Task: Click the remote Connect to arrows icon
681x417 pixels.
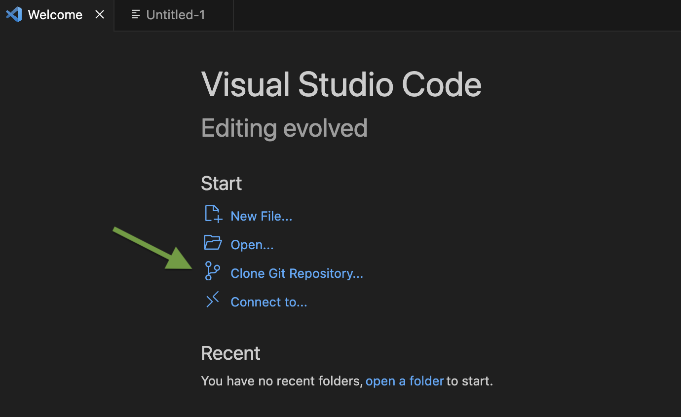Action: point(212,300)
